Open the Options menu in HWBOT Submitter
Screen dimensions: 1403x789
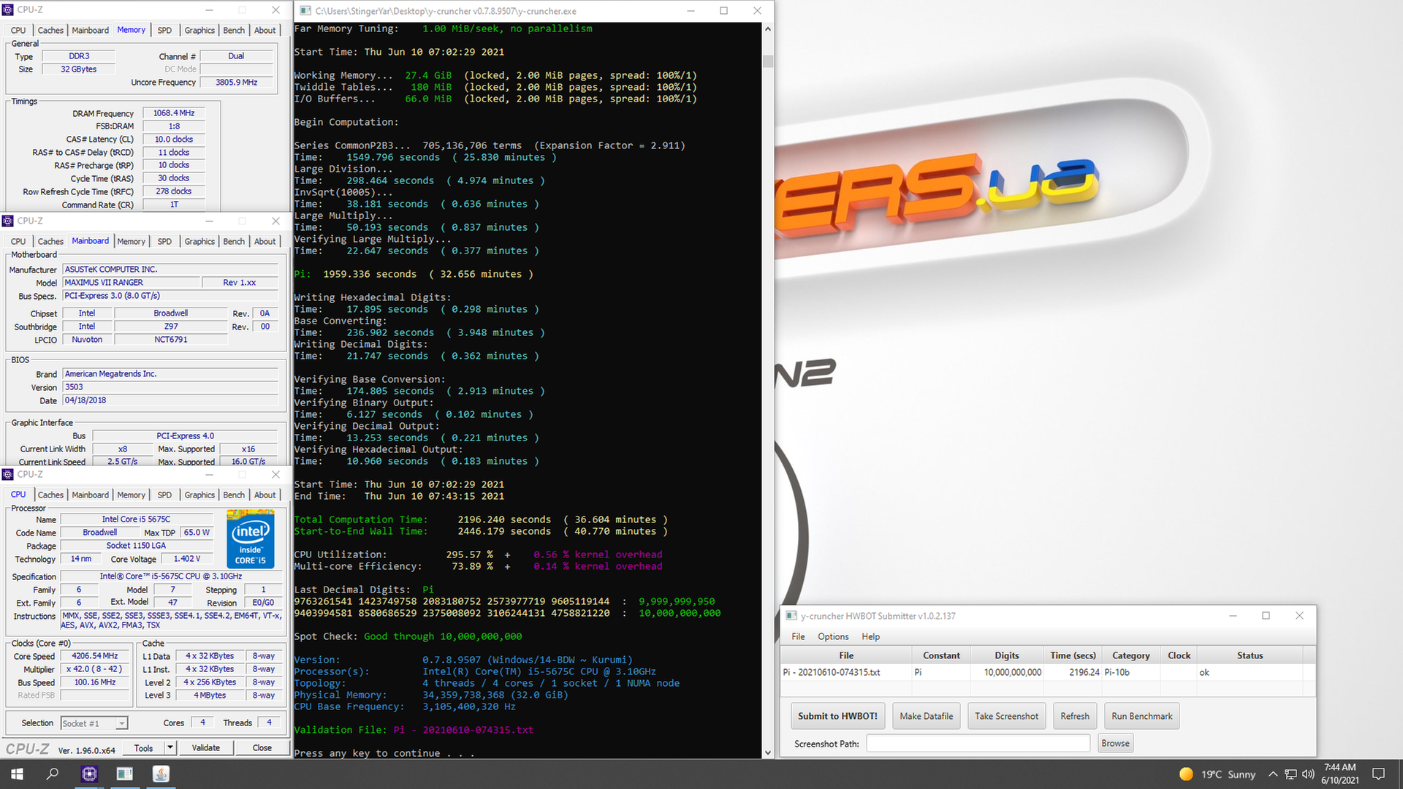(833, 636)
